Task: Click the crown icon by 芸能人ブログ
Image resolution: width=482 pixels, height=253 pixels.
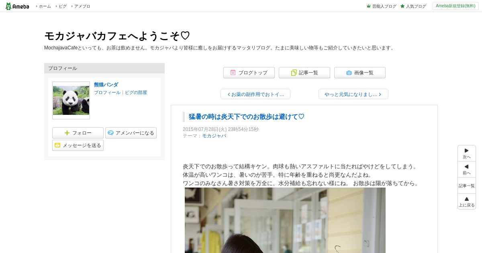Action: 369,6
